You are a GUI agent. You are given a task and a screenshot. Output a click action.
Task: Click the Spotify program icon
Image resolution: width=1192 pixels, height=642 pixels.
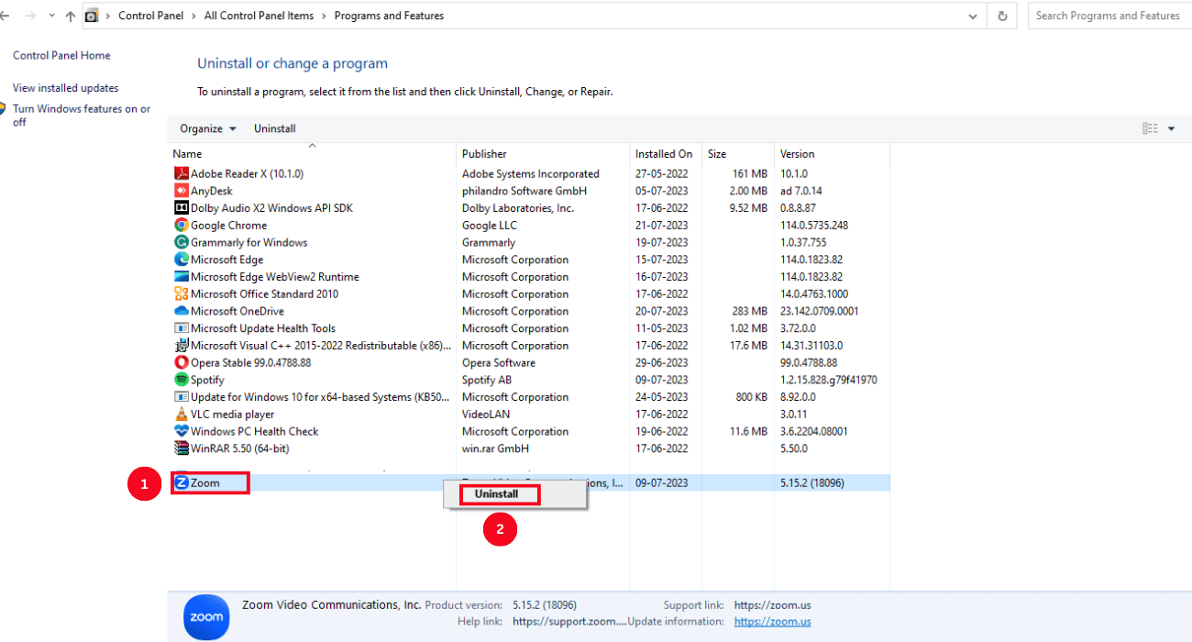[x=182, y=380]
